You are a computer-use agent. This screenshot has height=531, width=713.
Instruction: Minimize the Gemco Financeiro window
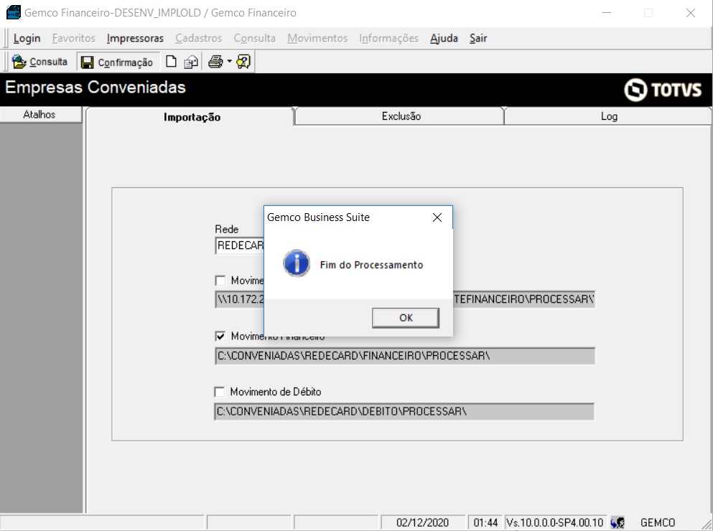pyautogui.click(x=607, y=13)
